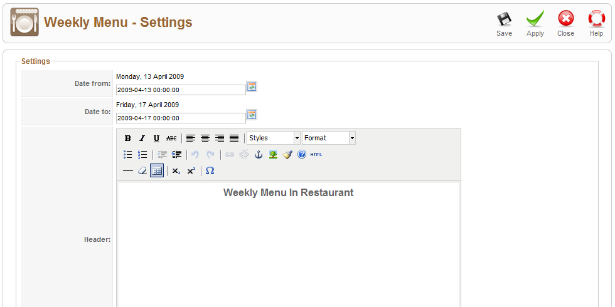Toggle bold formatting in editor

click(128, 138)
